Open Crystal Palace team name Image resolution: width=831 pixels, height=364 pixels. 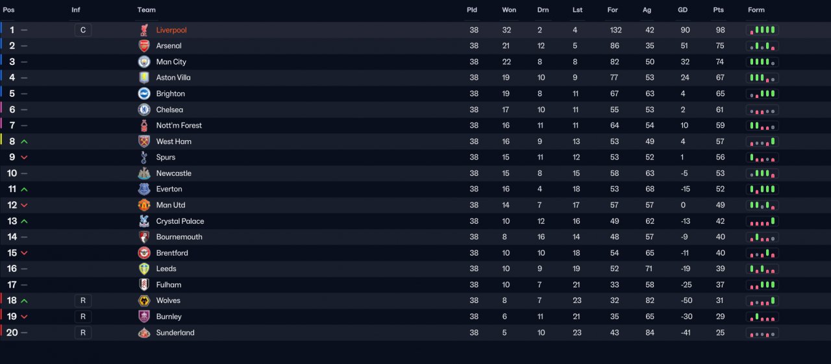(x=180, y=221)
